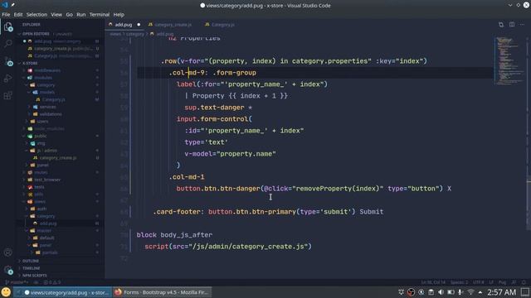Viewport: 531px width, 298px height.
Task: Open the clipboard tray icon
Action: (431, 292)
